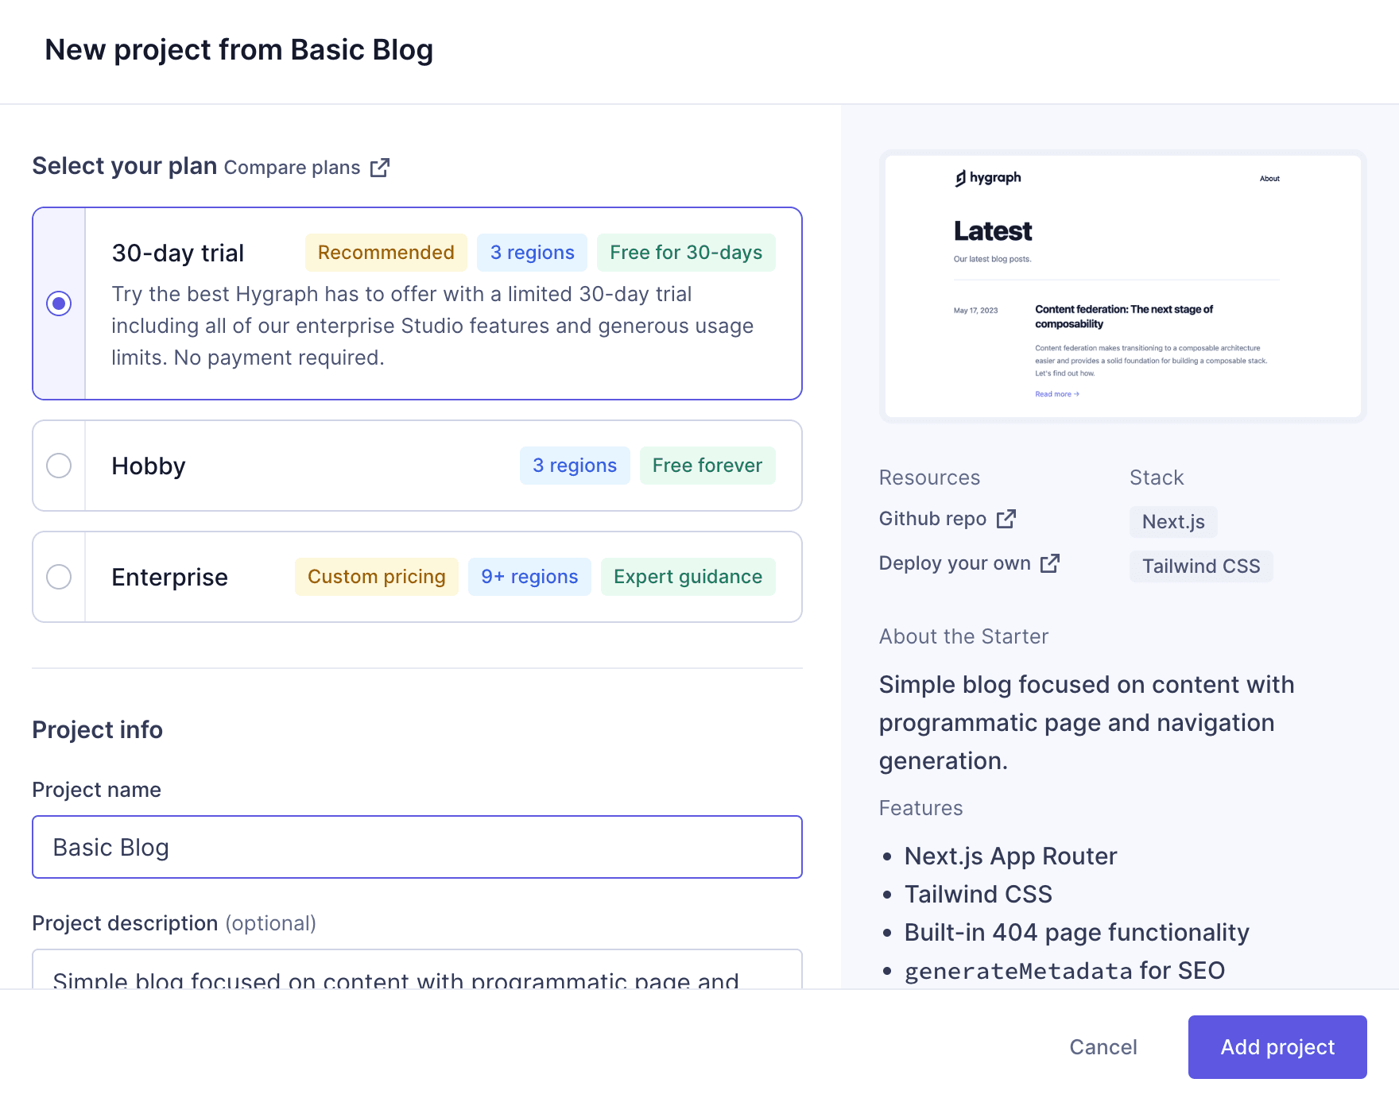Open the Deploy your own link
Viewport: 1399px width, 1098px height.
tap(955, 563)
